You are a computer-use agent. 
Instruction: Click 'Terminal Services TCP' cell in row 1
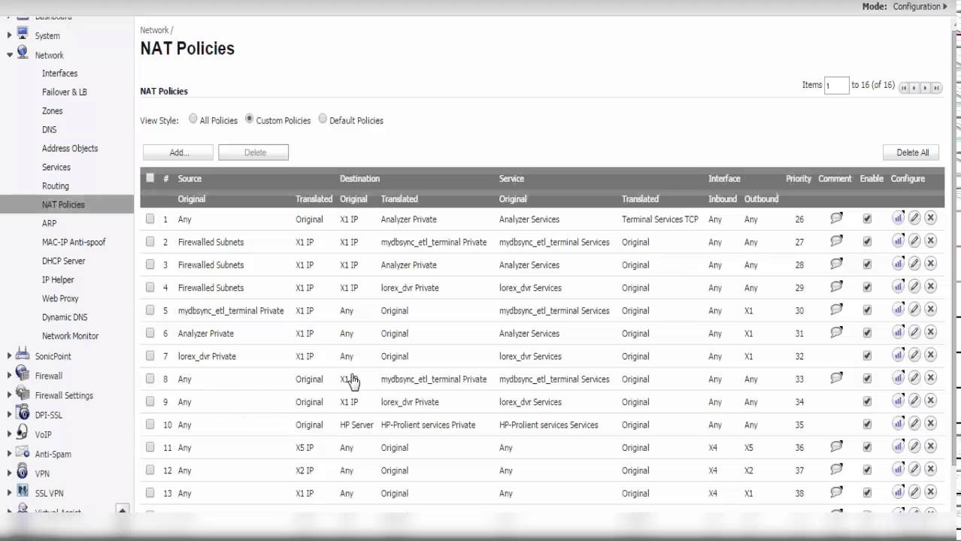coord(660,219)
